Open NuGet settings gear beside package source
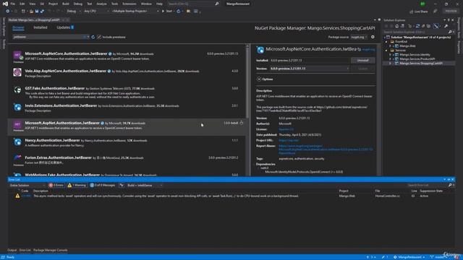 click(373, 37)
